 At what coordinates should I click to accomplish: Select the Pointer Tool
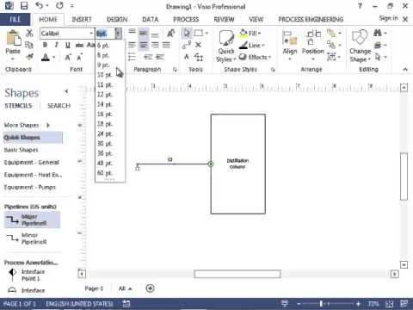[x=187, y=34]
